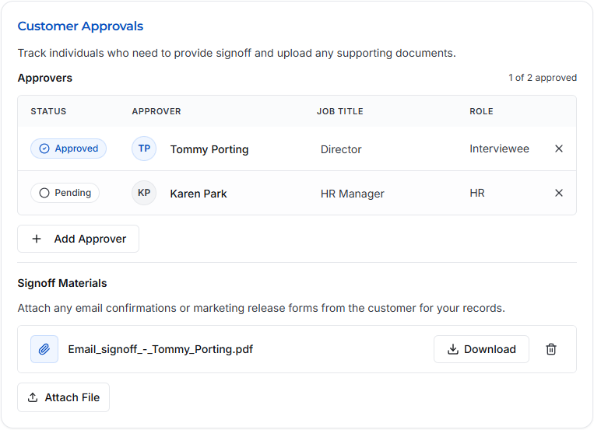Open the Customer Approvals heading link
This screenshot has width=594, height=430.
pyautogui.click(x=80, y=26)
